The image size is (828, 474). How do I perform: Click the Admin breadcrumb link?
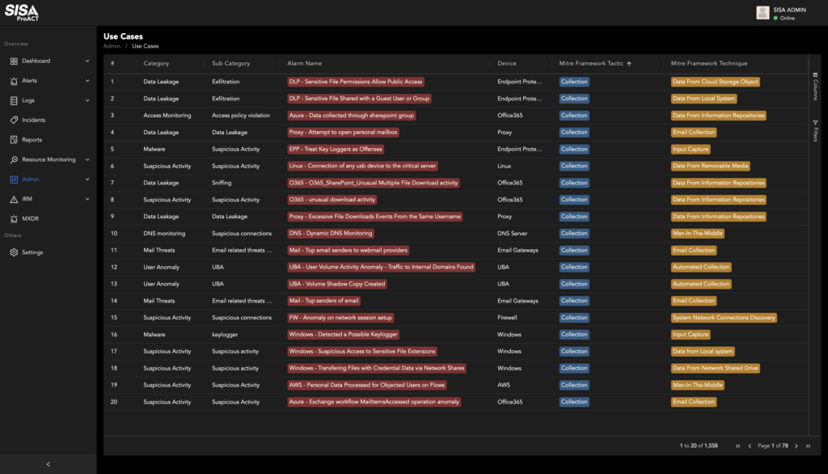point(112,46)
